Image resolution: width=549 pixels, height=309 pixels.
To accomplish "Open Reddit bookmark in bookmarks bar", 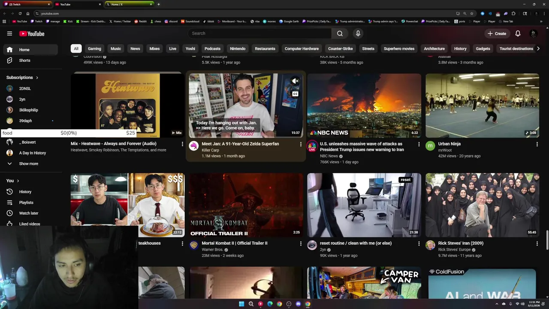I will click(140, 21).
